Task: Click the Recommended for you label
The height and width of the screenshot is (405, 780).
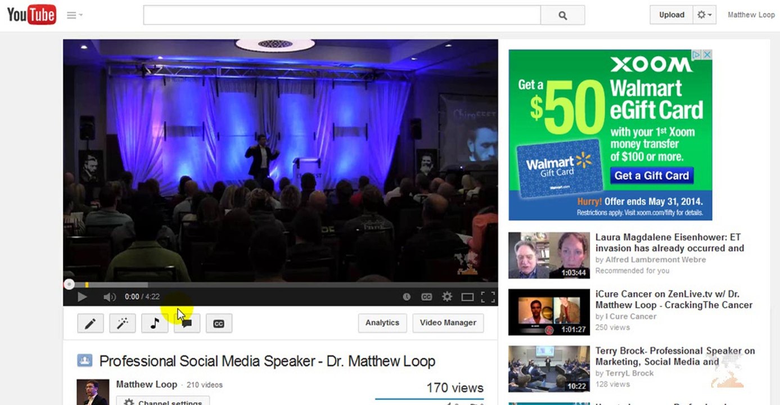Action: [632, 271]
